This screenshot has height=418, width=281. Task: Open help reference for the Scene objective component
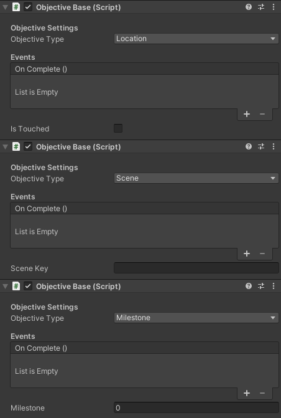(x=249, y=146)
